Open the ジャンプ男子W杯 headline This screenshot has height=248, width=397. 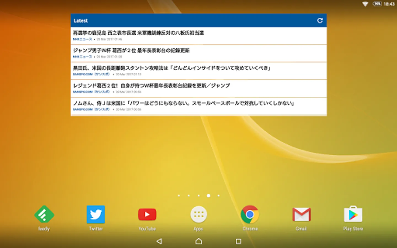tap(198, 53)
